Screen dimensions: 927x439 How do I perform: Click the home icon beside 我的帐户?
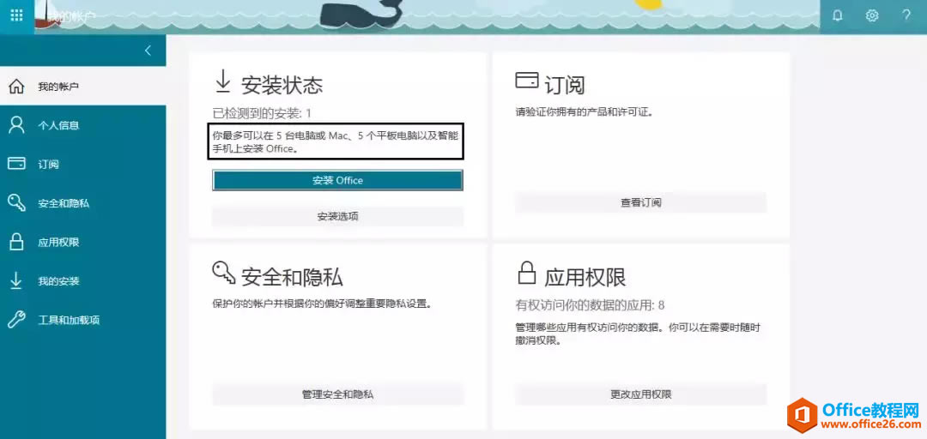16,87
